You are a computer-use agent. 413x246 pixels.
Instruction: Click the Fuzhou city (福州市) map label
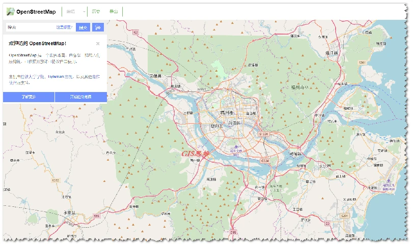(x=227, y=113)
